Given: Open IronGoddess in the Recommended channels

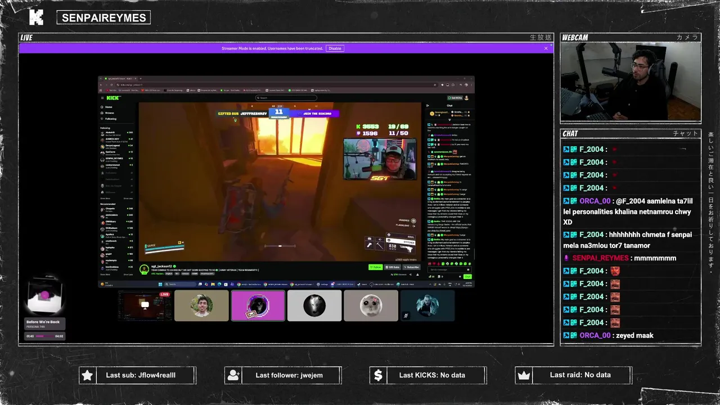Looking at the screenshot, I should [116, 268].
